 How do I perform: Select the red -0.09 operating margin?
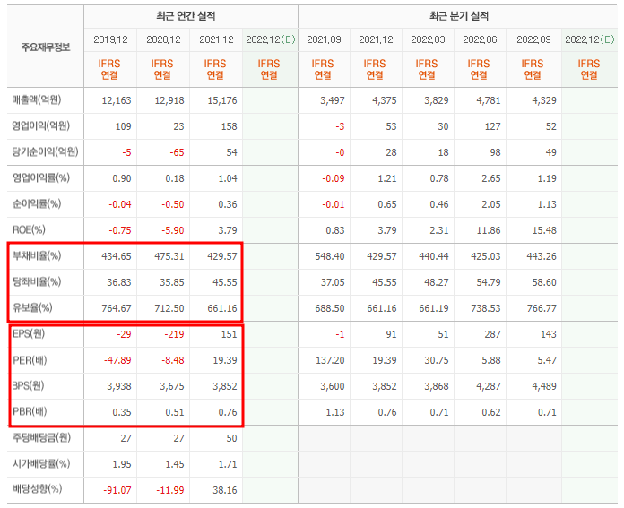[x=334, y=178]
